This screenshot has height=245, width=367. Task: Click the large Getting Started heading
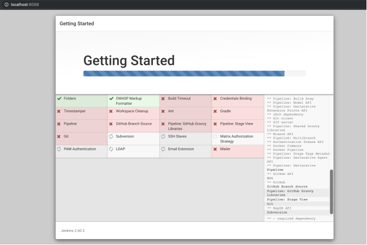[x=129, y=61]
